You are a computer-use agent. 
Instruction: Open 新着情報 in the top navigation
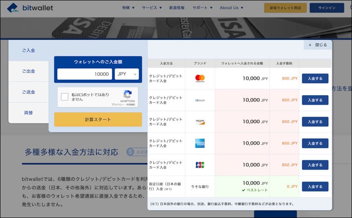pos(177,8)
